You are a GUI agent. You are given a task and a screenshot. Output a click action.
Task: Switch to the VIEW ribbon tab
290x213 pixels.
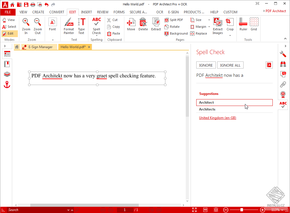23,12
